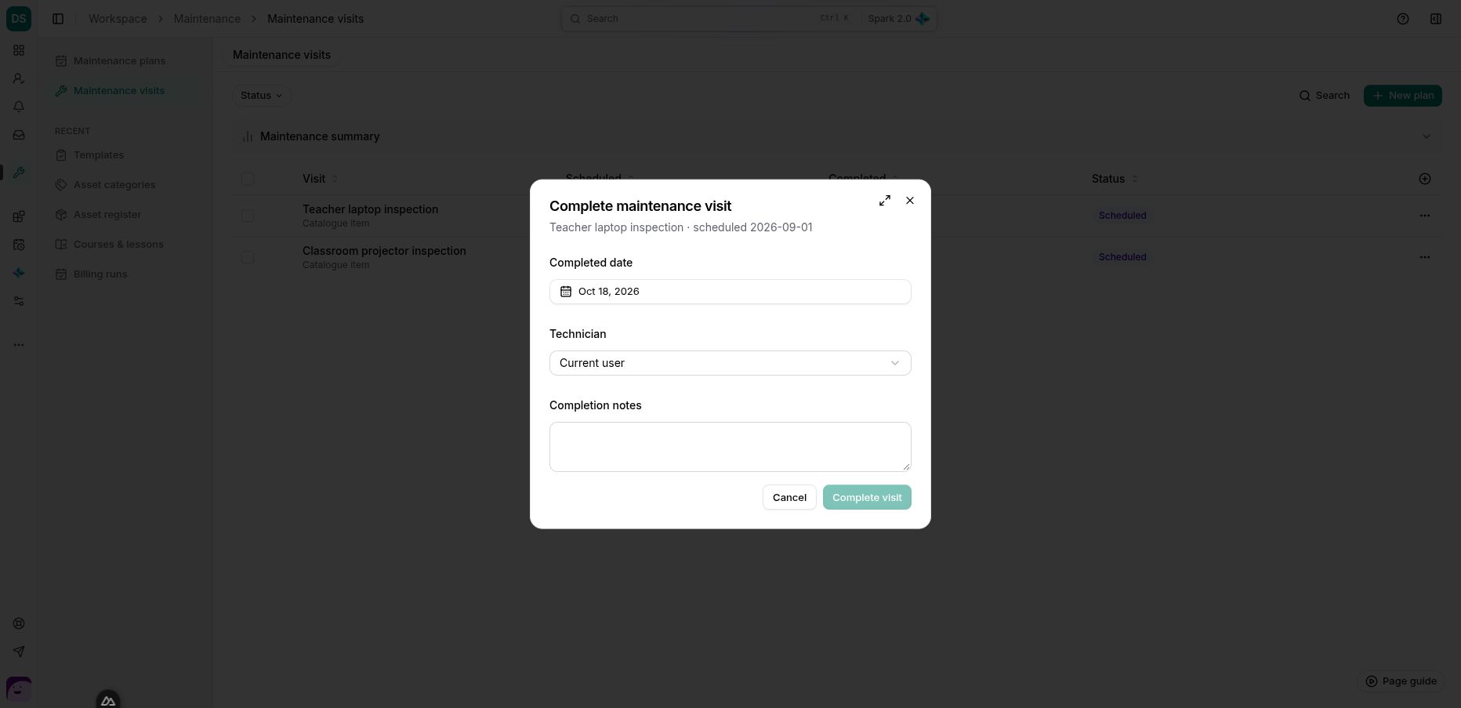Viewport: 1461px width, 708px height.
Task: Open the Status filter dropdown
Action: (262, 96)
